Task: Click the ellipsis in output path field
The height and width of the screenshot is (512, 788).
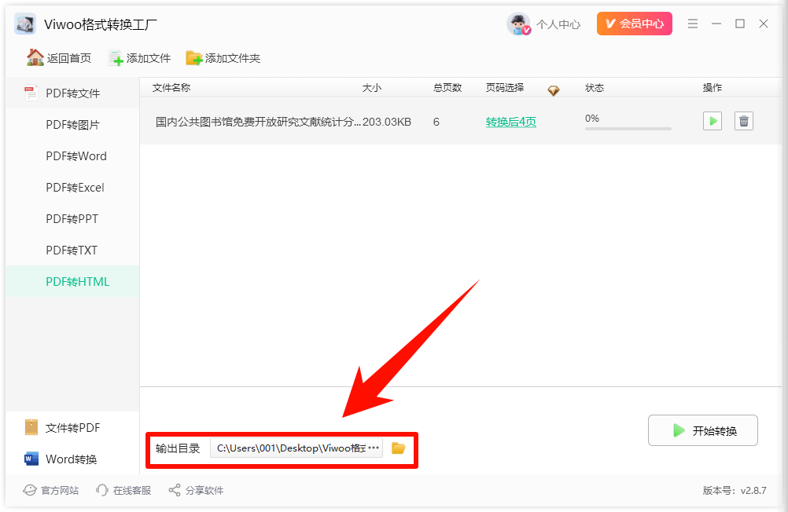Action: click(374, 448)
